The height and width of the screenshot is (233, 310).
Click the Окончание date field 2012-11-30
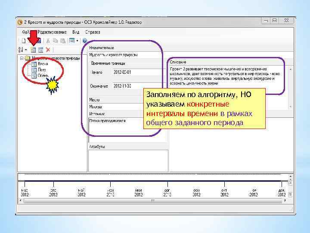pyautogui.click(x=139, y=86)
